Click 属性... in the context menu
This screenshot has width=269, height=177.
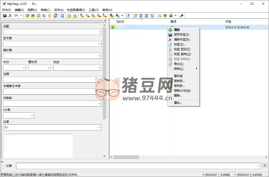pos(178,103)
